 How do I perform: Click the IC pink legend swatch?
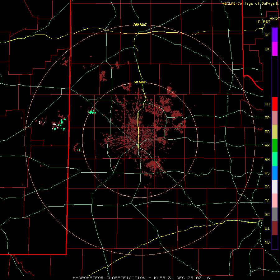pos(275,201)
